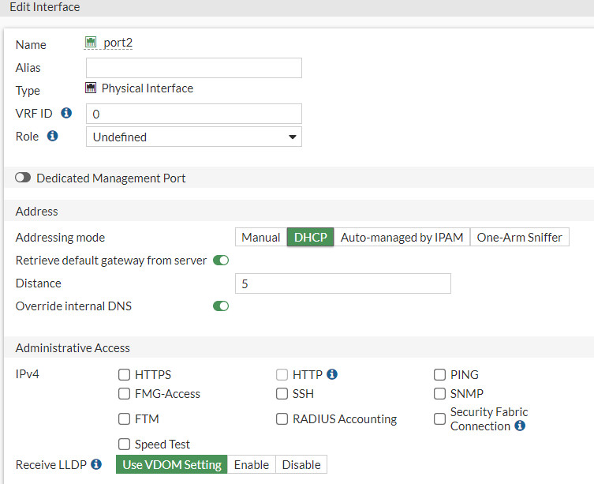Set Receive LLDP to Enable
Screen dimensions: 594x484
point(252,464)
